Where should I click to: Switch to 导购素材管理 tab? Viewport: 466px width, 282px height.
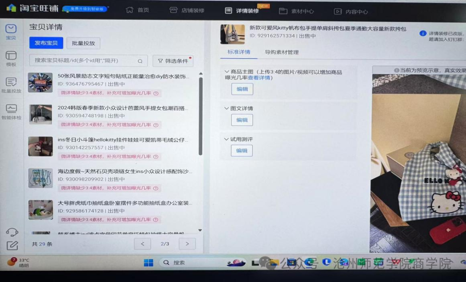coord(281,52)
